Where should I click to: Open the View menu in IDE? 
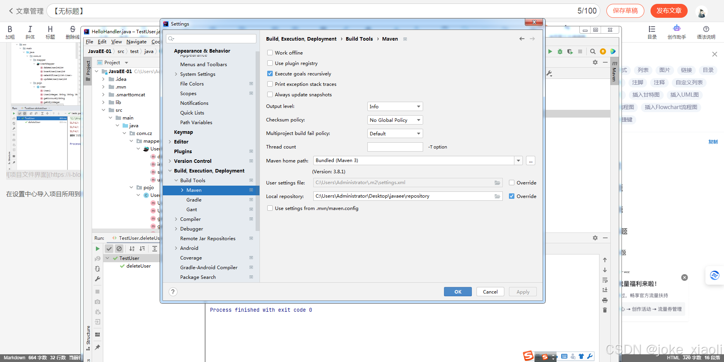pos(116,42)
